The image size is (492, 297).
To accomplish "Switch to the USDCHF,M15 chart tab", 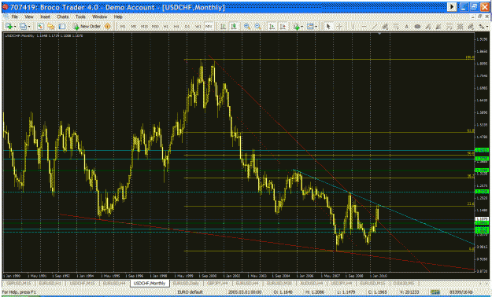I will click(x=82, y=283).
